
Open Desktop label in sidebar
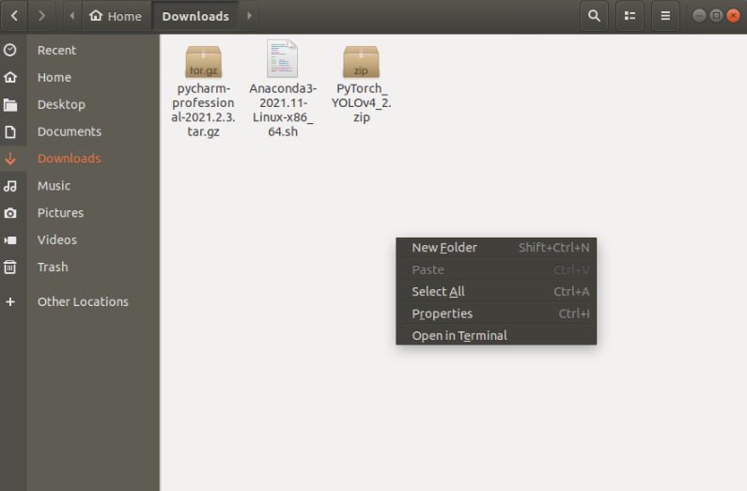[61, 104]
